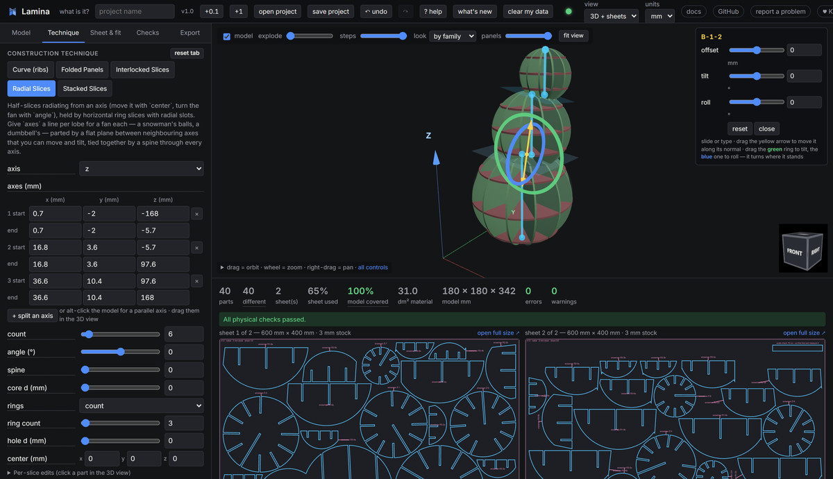The height and width of the screenshot is (479, 833).
Task: Click the tilt slider in B-1-2 panel
Action: tap(757, 76)
